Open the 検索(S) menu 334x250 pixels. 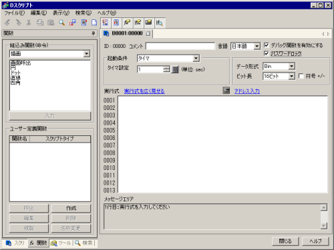pos(83,13)
